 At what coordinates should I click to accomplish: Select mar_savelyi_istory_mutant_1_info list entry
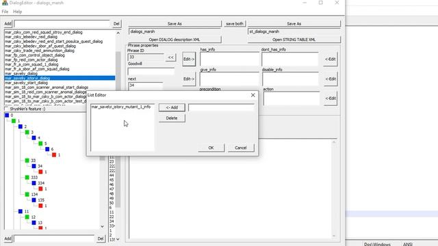[121, 107]
